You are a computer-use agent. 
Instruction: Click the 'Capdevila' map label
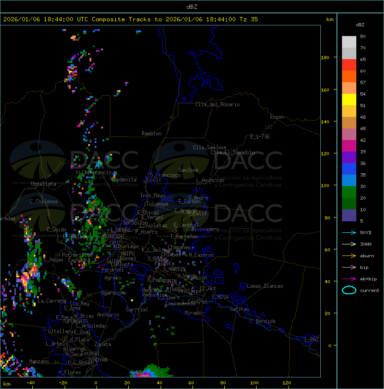coord(124,180)
